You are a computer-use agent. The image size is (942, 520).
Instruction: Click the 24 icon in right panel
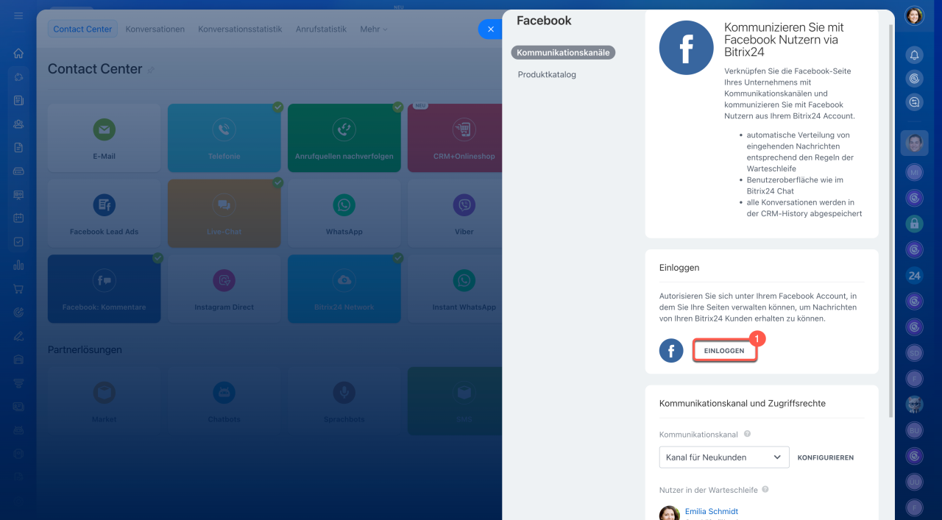(x=914, y=276)
